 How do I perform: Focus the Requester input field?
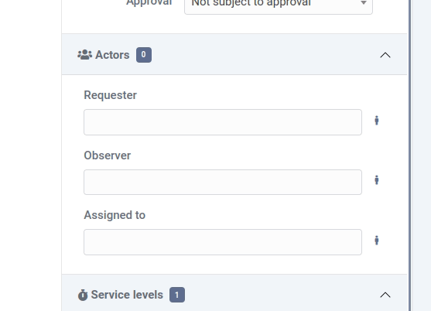(223, 122)
